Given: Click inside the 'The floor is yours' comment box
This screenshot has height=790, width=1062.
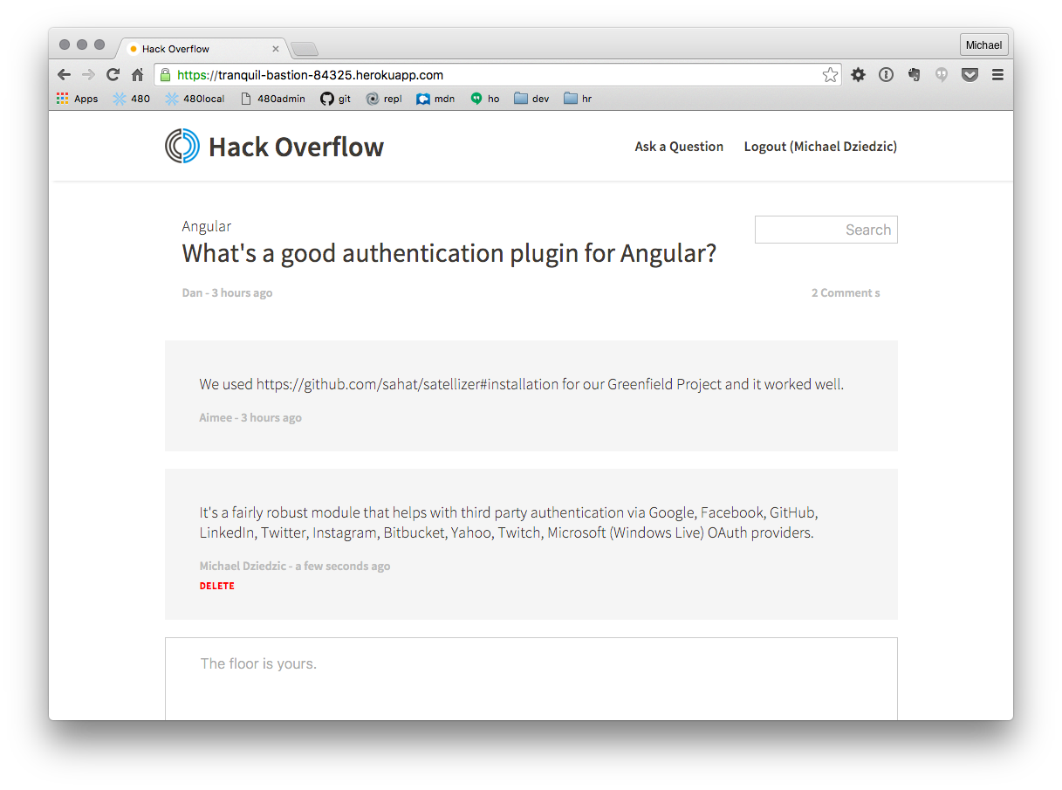Looking at the screenshot, I should (531, 677).
